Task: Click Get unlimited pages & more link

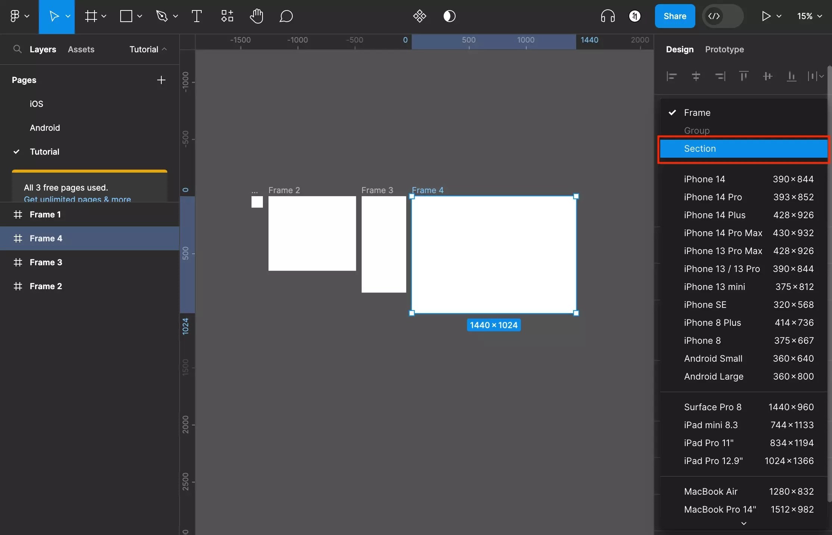Action: pos(77,199)
